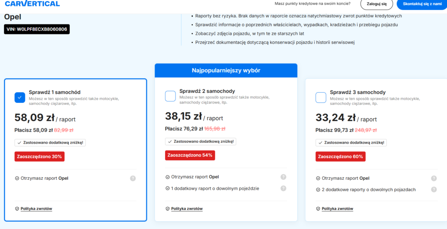
Task: Click the VIN number badge
Action: click(x=37, y=29)
